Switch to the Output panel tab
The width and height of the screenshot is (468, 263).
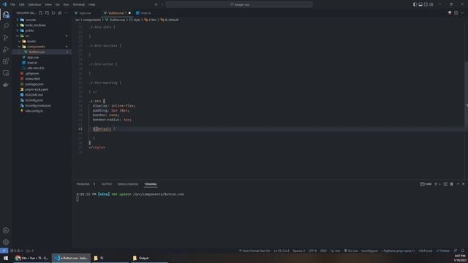(107, 184)
